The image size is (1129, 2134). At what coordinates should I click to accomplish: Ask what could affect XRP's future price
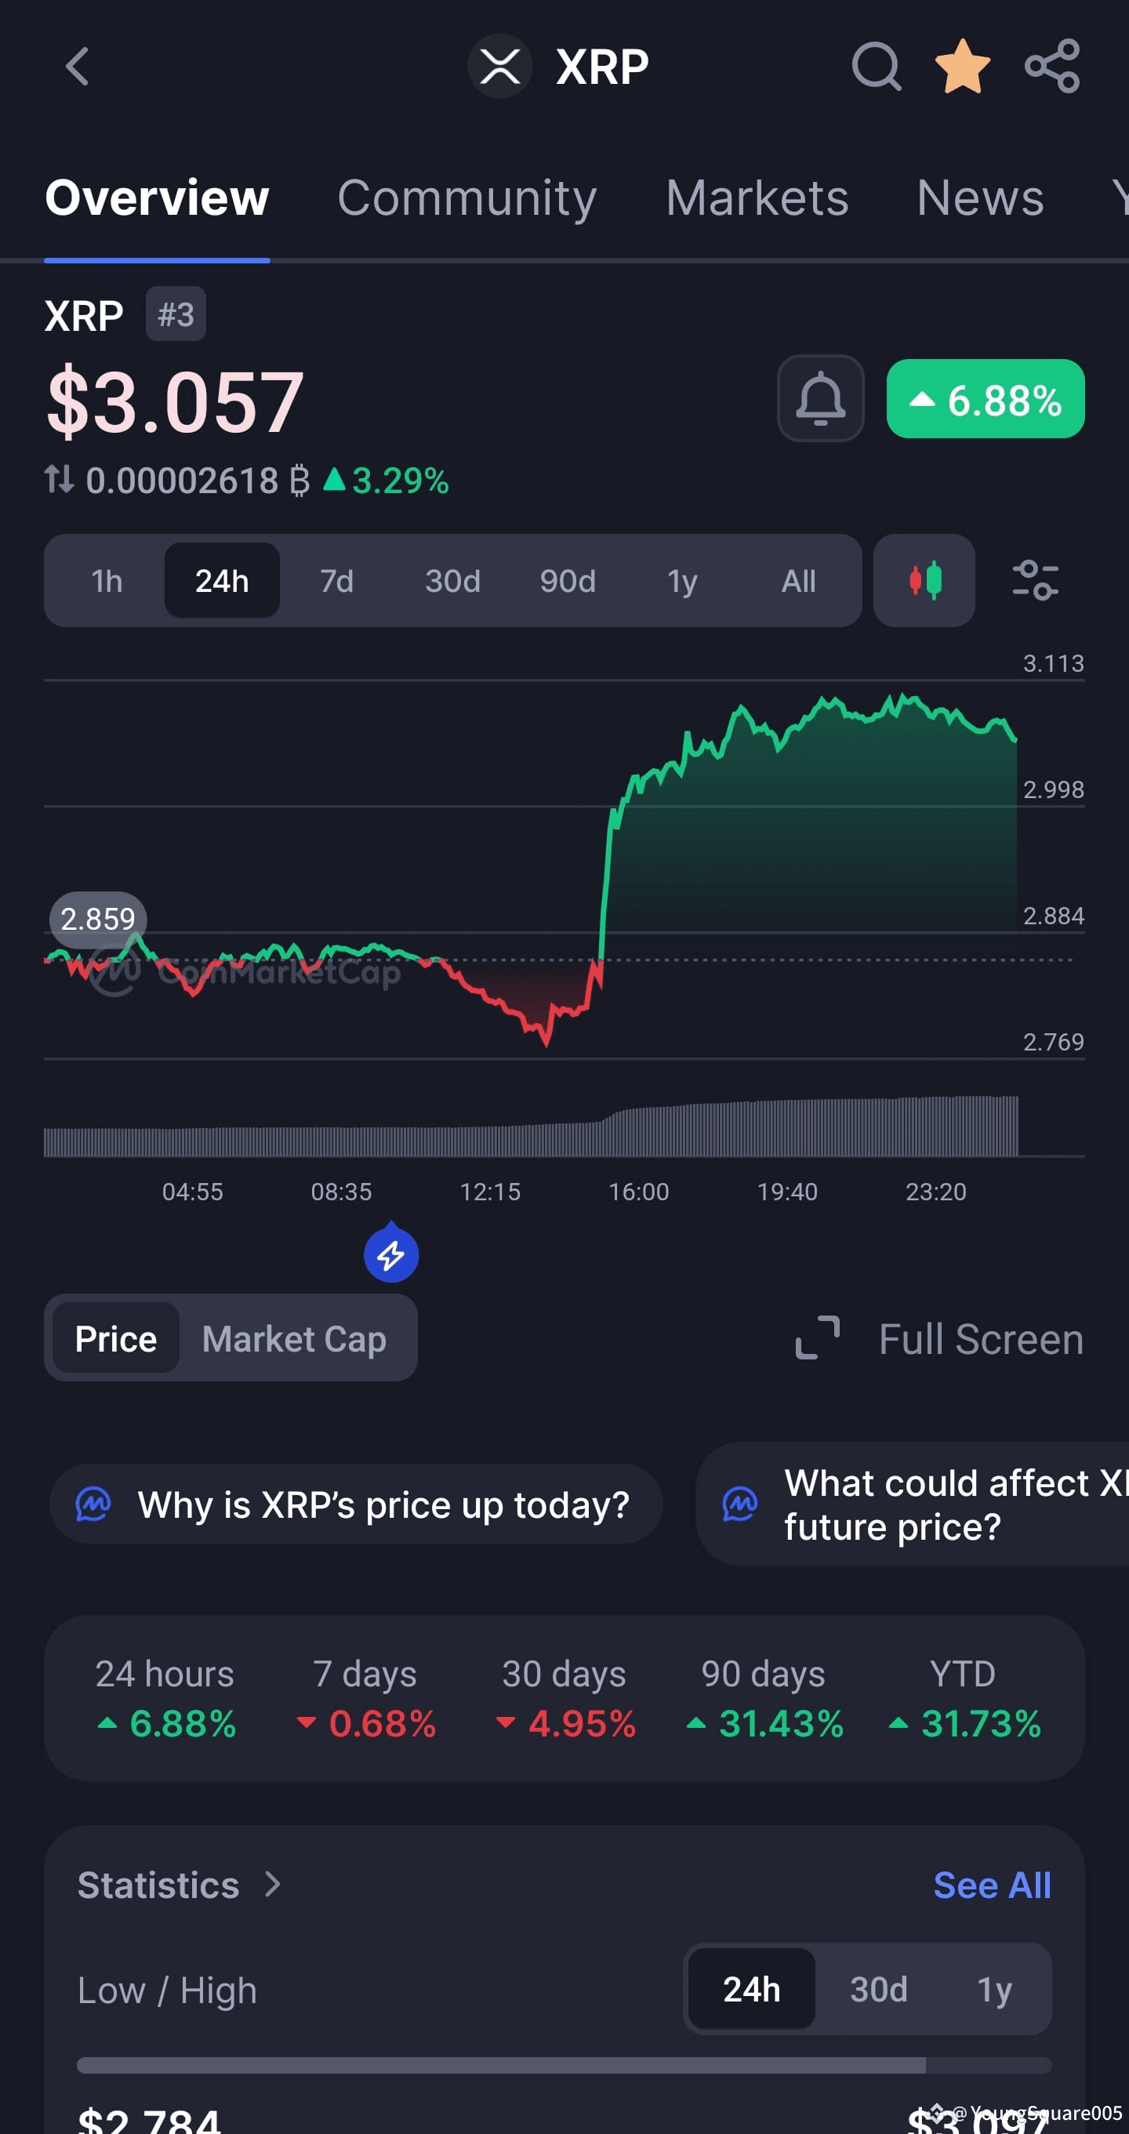coord(912,1504)
